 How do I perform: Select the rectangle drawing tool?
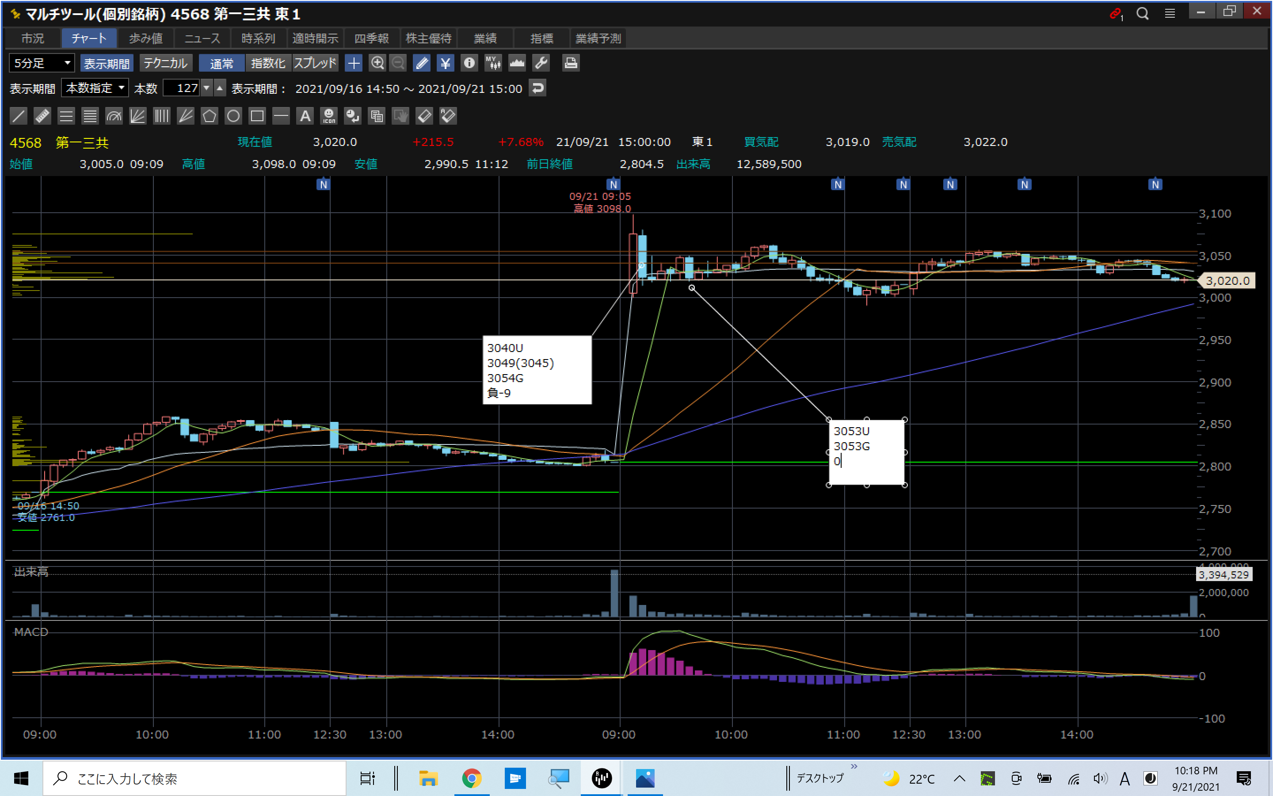coord(257,116)
